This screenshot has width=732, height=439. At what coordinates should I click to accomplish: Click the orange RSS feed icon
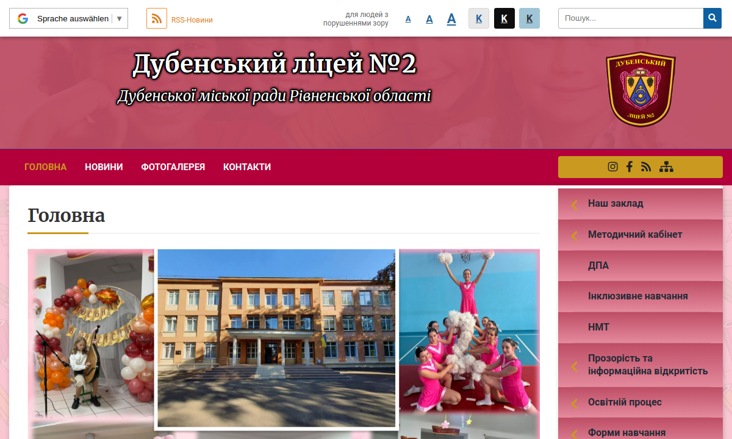point(157,18)
